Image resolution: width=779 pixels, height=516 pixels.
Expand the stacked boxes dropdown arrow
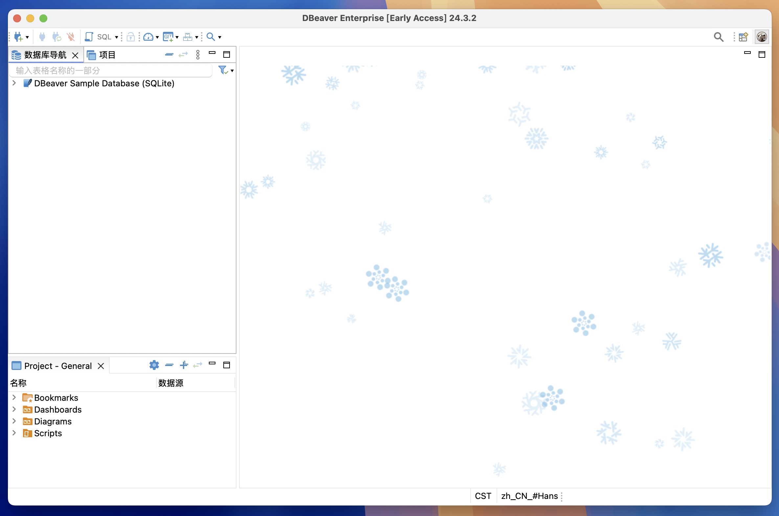pyautogui.click(x=197, y=37)
